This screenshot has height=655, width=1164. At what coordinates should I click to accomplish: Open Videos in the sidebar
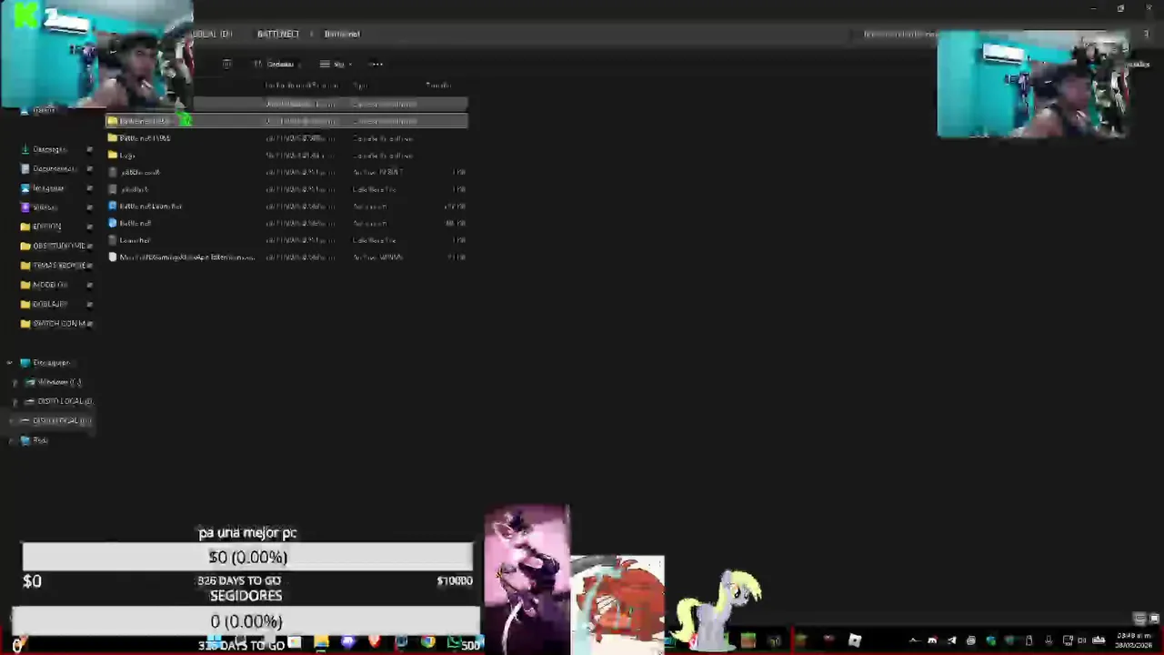point(44,207)
